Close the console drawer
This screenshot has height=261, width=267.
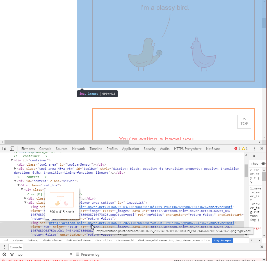(x=262, y=247)
